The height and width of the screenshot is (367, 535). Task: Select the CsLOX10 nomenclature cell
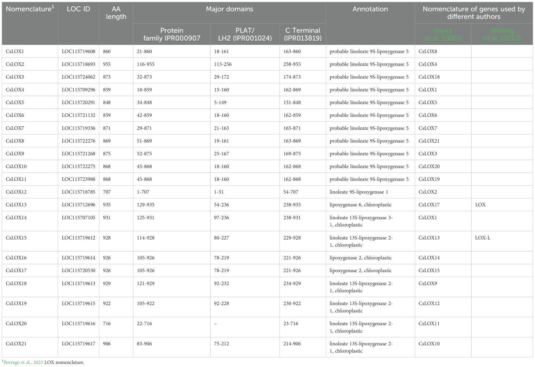(x=16, y=167)
